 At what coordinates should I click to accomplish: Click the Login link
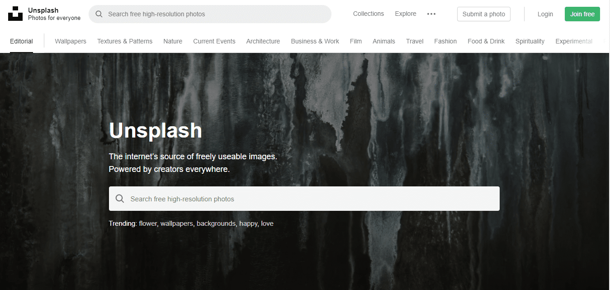(x=545, y=14)
